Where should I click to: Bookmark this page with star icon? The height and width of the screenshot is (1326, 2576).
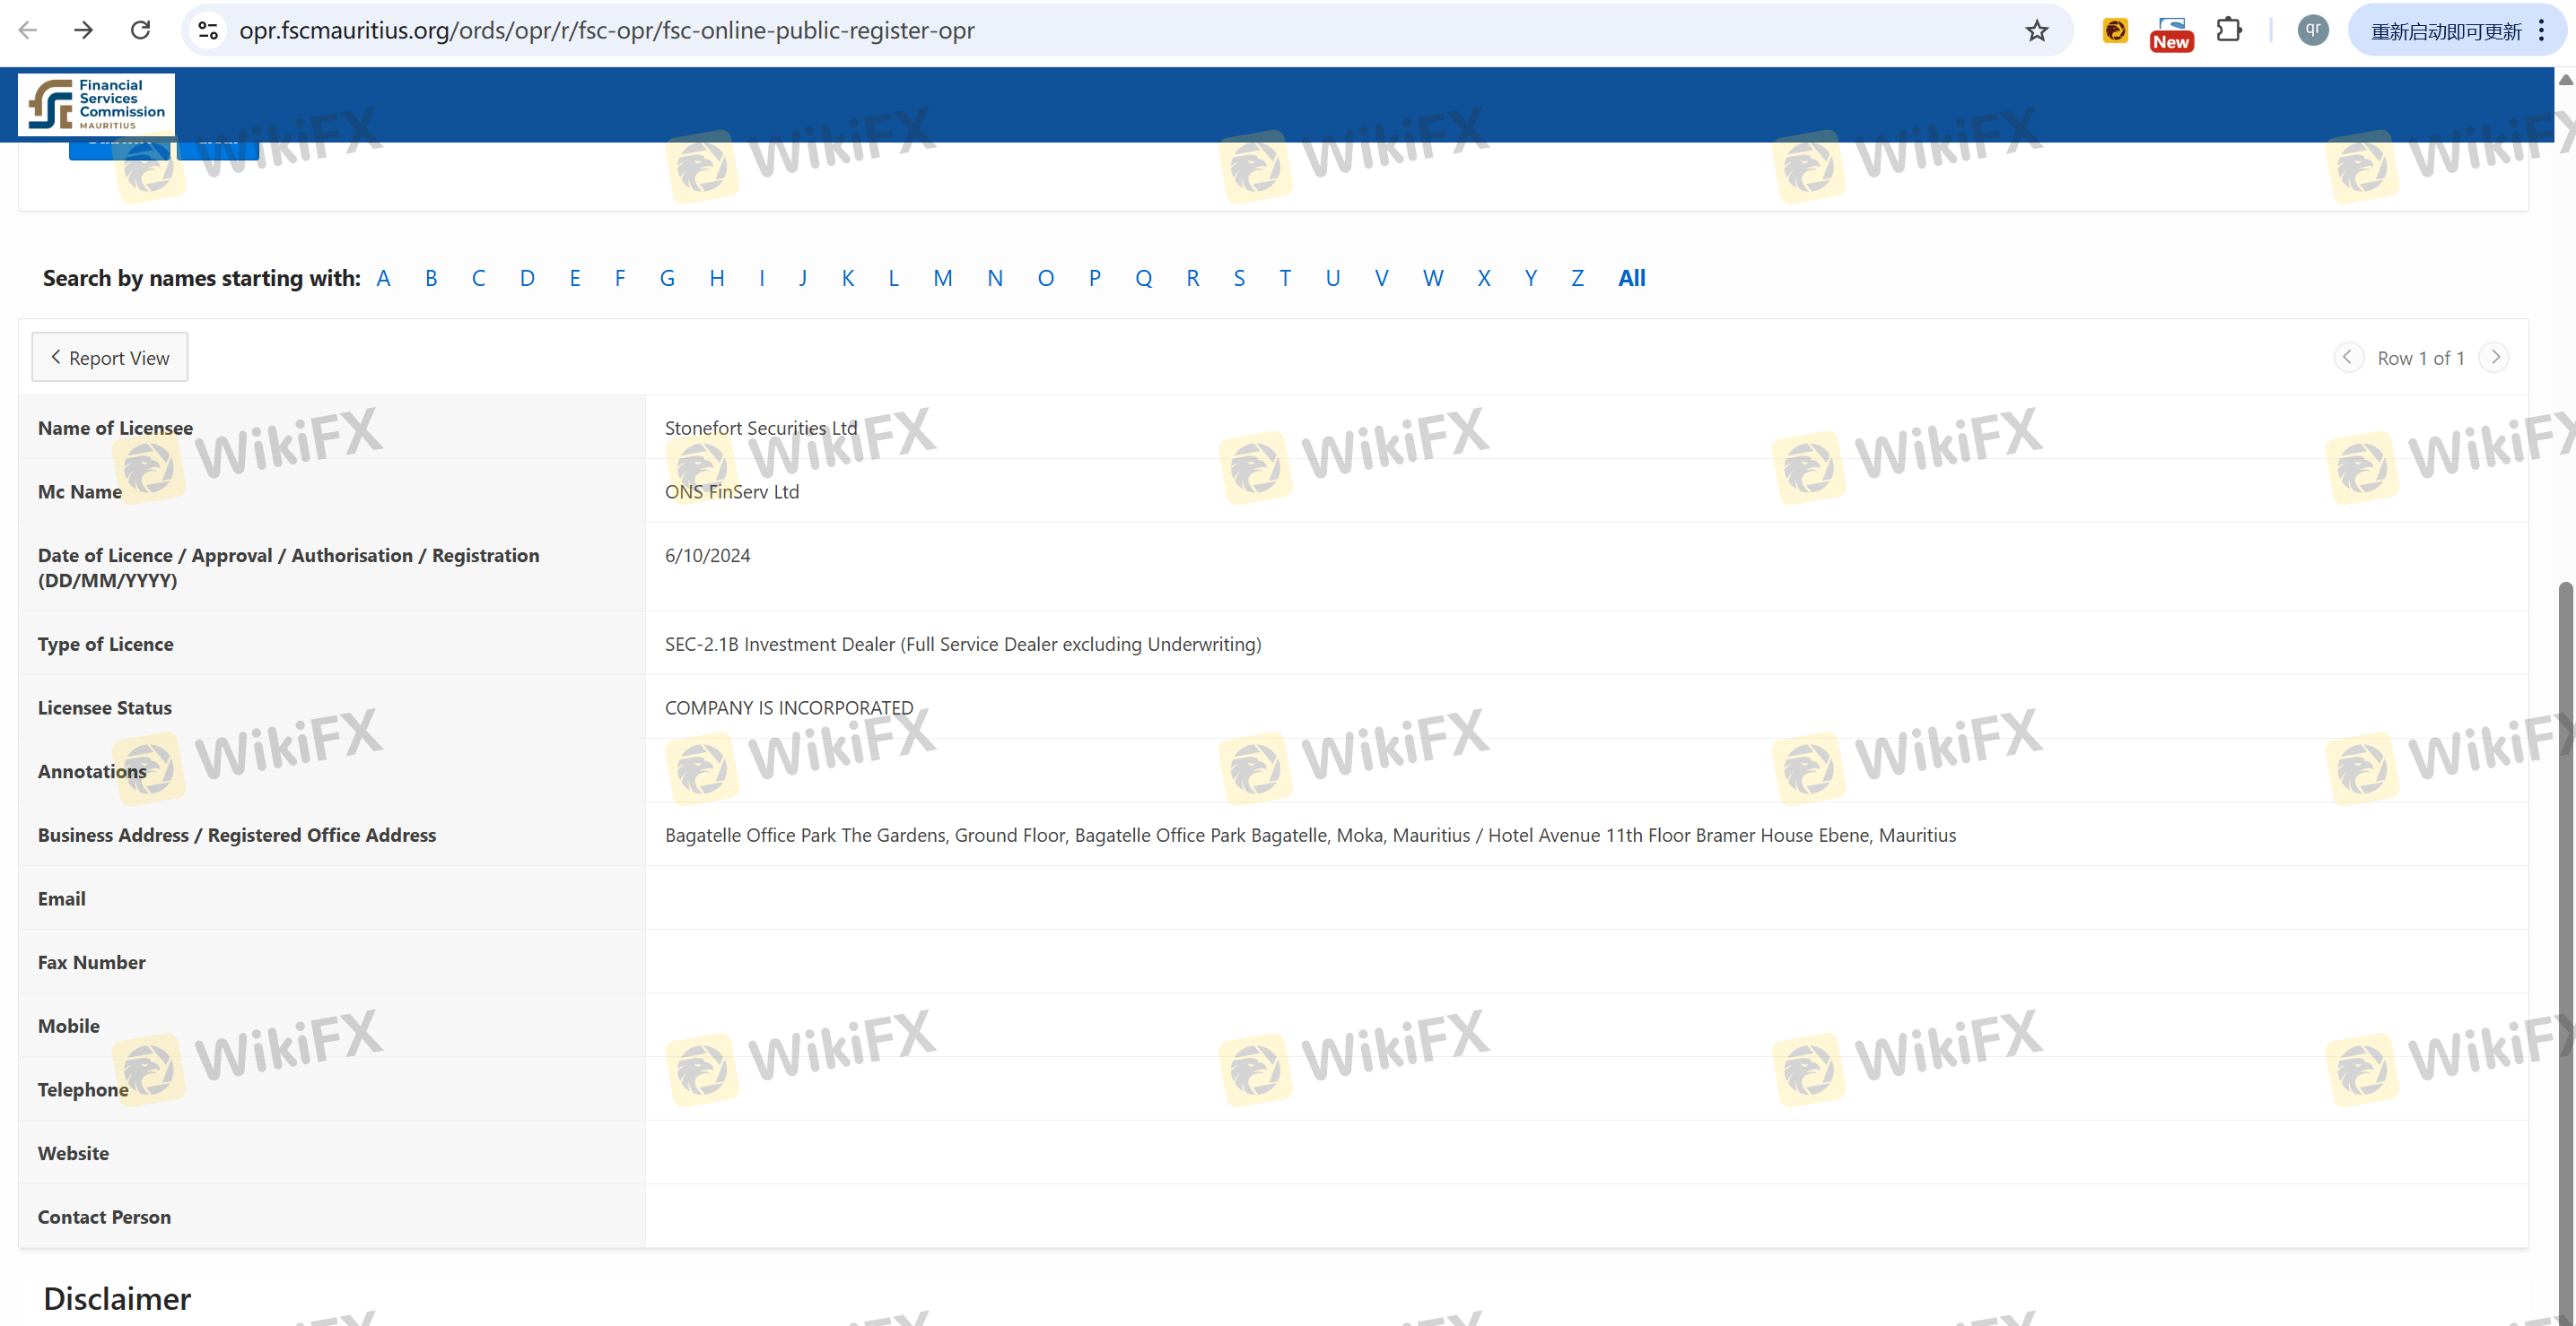tap(2037, 31)
